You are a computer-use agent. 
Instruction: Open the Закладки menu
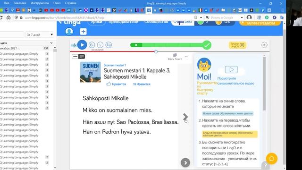[20, 3]
